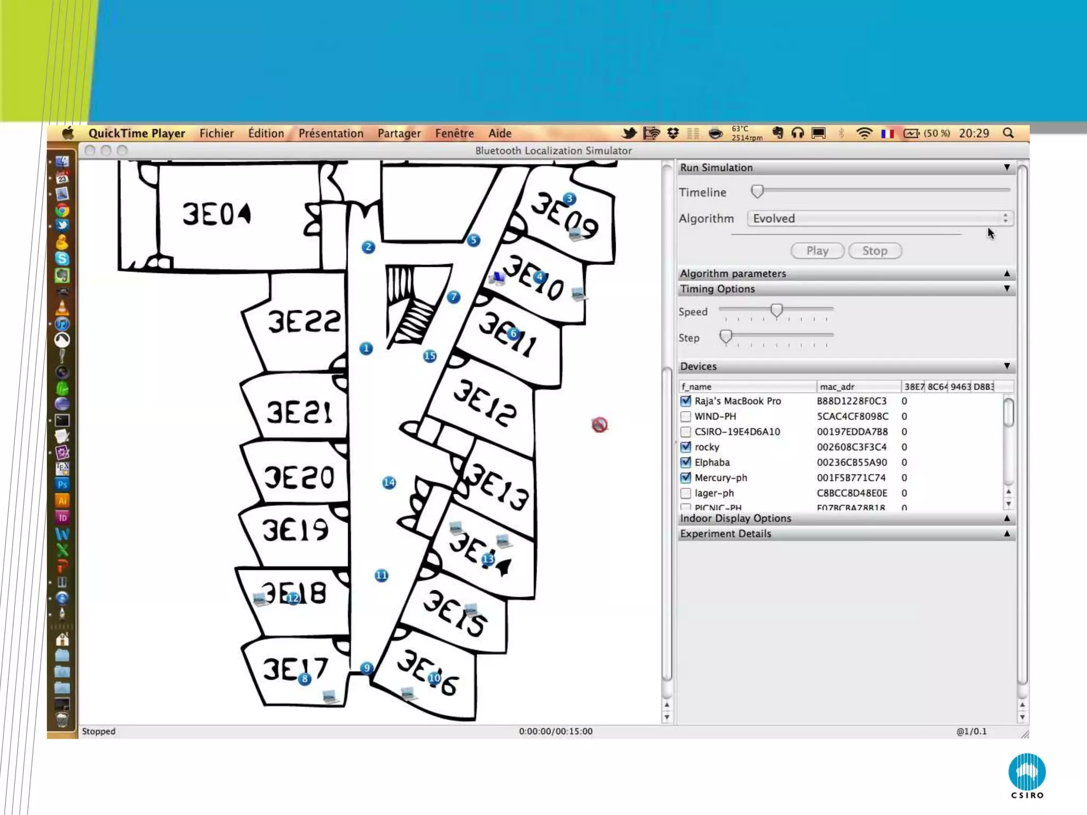1087x815 pixels.
Task: Click the Wi-Fi status icon
Action: (864, 133)
